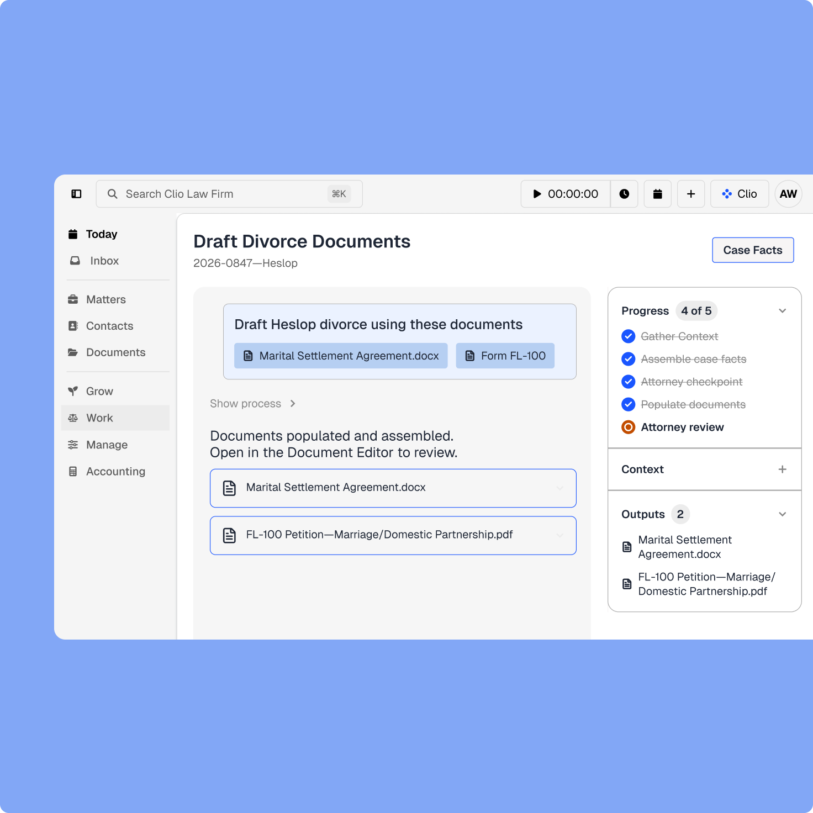Toggle the Assemble case facts checkmark

click(628, 359)
